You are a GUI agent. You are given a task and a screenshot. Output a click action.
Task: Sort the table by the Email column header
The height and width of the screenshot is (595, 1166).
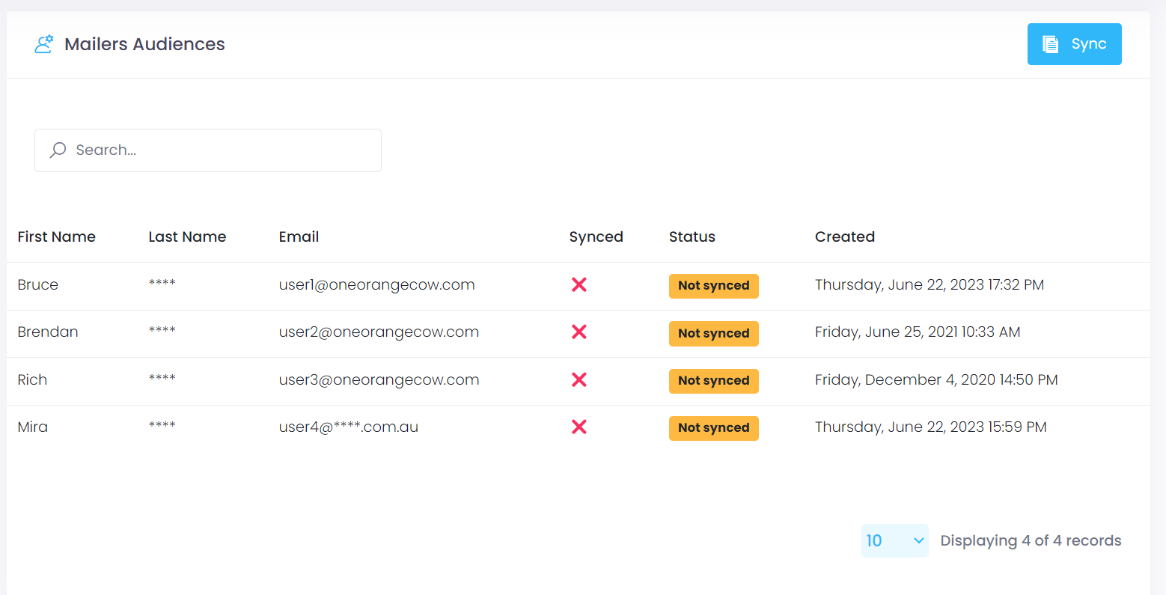(299, 237)
